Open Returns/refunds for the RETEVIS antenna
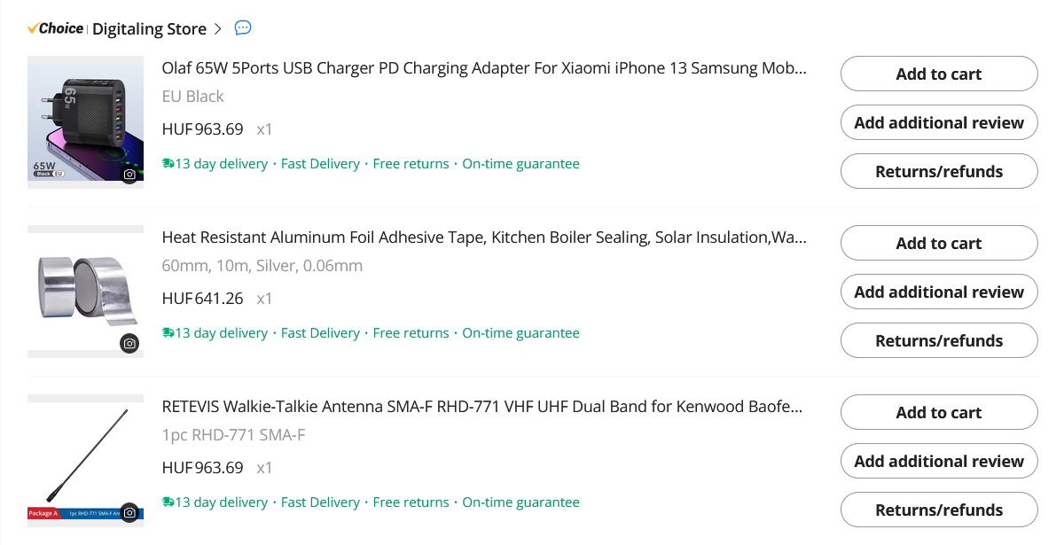 click(938, 510)
